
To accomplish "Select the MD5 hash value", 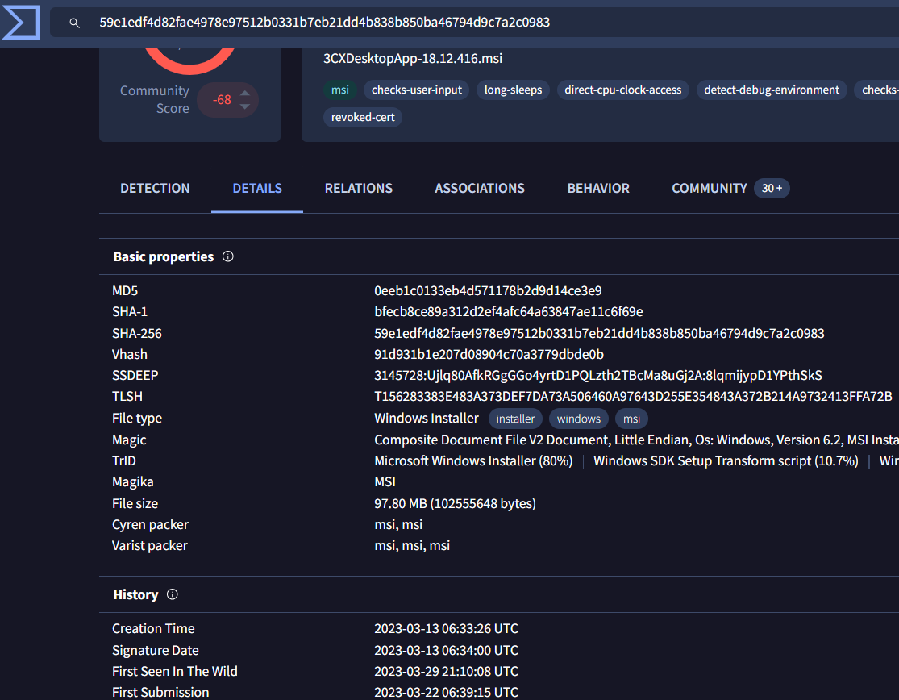I will point(488,290).
